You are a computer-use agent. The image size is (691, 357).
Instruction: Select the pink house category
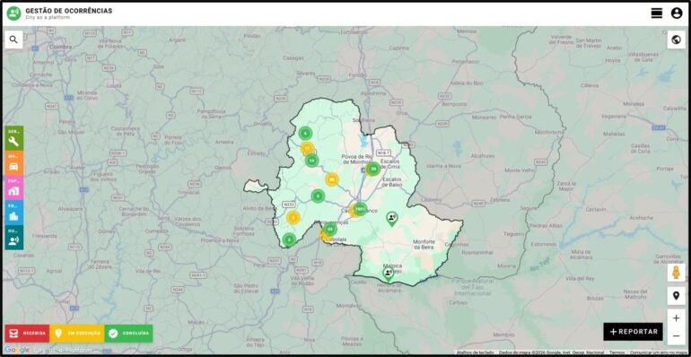pos(14,187)
